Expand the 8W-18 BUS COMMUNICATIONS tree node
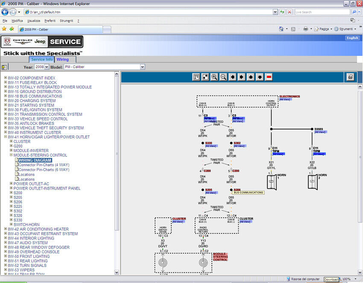 6,96
